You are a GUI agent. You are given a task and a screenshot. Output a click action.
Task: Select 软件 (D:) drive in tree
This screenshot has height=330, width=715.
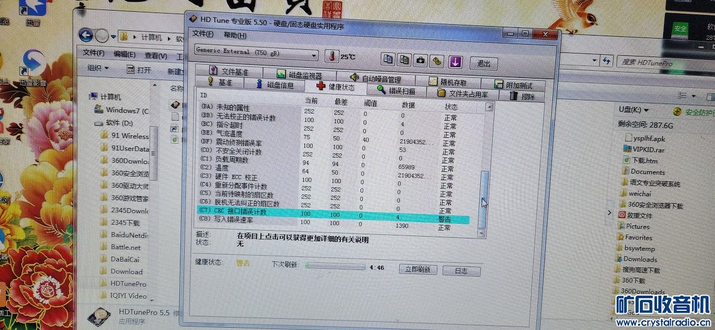(114, 123)
